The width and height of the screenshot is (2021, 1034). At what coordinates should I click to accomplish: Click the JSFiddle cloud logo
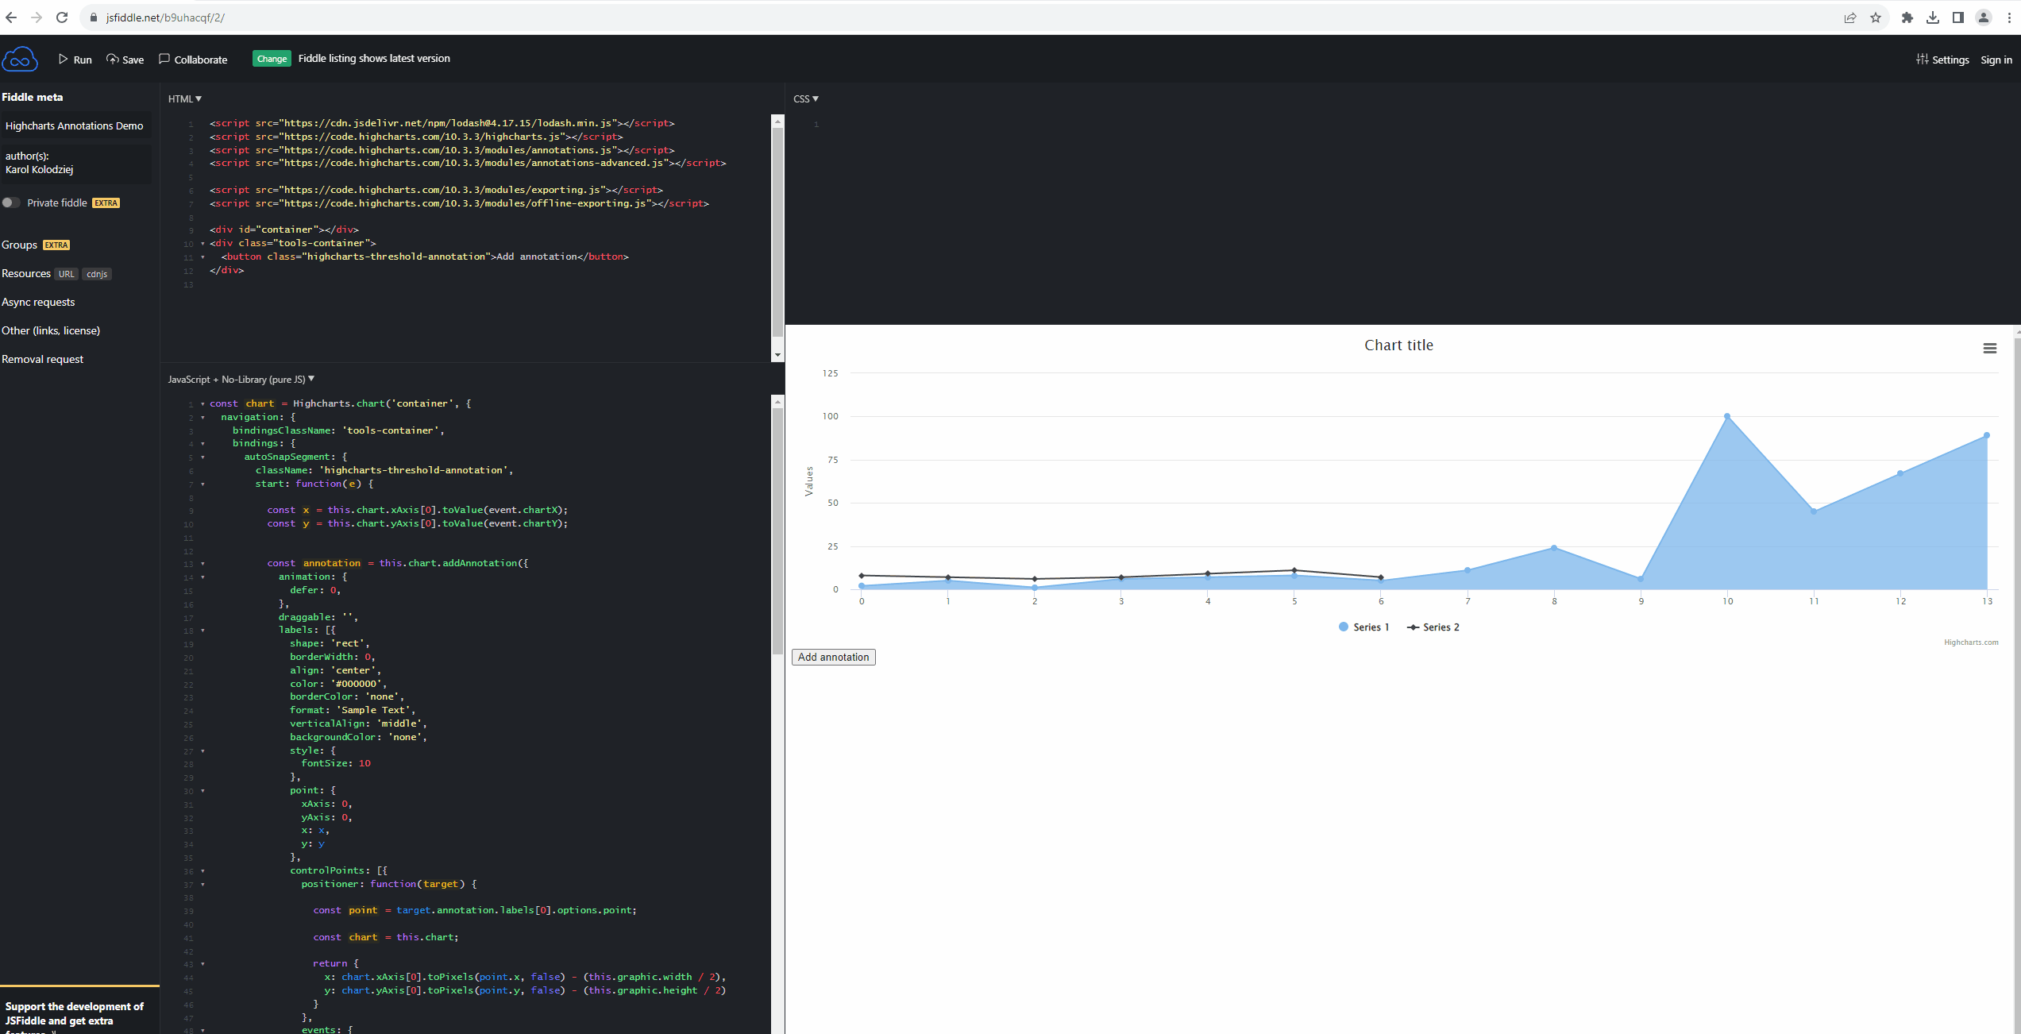tap(19, 58)
